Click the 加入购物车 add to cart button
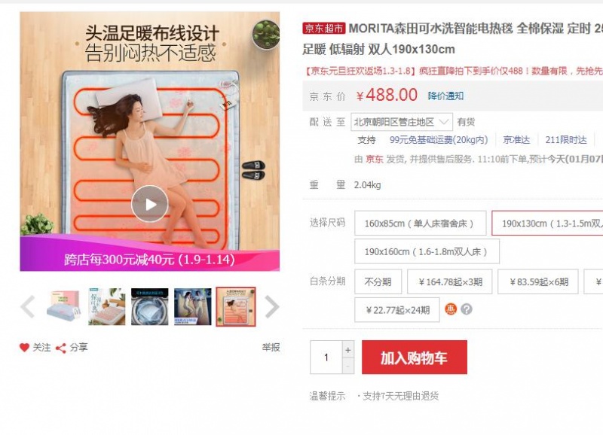 pyautogui.click(x=414, y=357)
